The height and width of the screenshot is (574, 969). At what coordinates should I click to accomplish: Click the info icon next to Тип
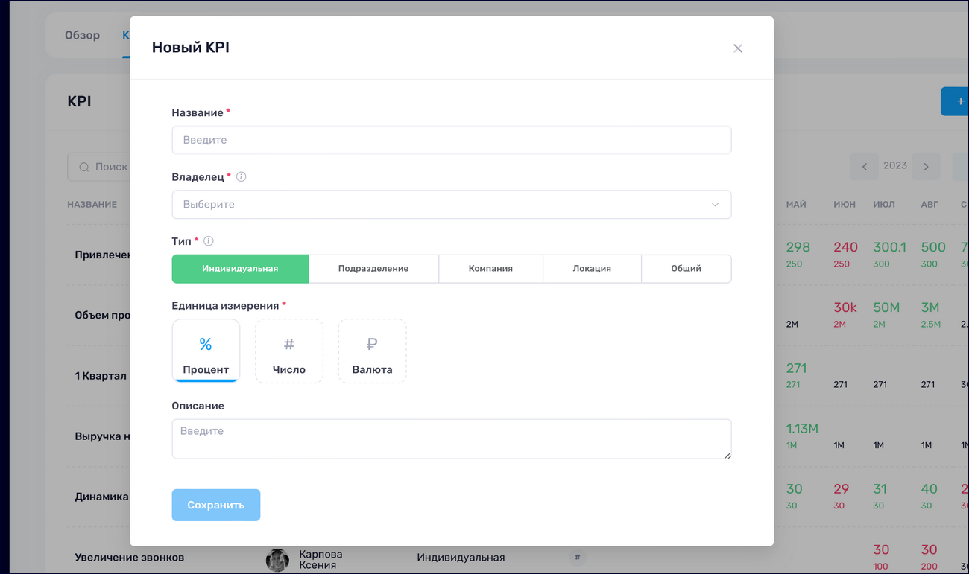click(x=209, y=240)
